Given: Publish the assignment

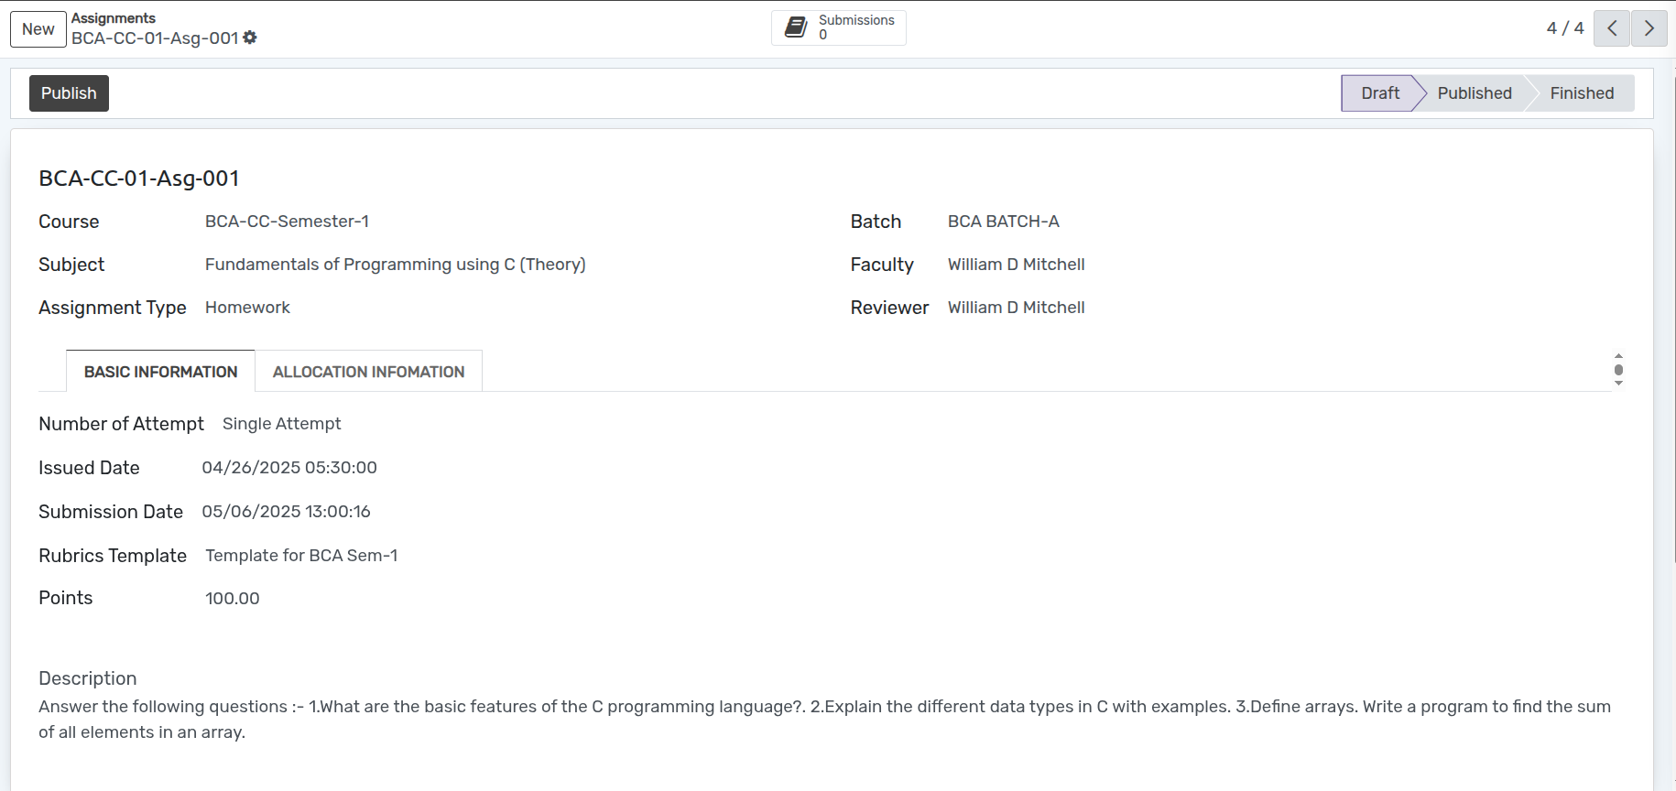Looking at the screenshot, I should [x=69, y=93].
